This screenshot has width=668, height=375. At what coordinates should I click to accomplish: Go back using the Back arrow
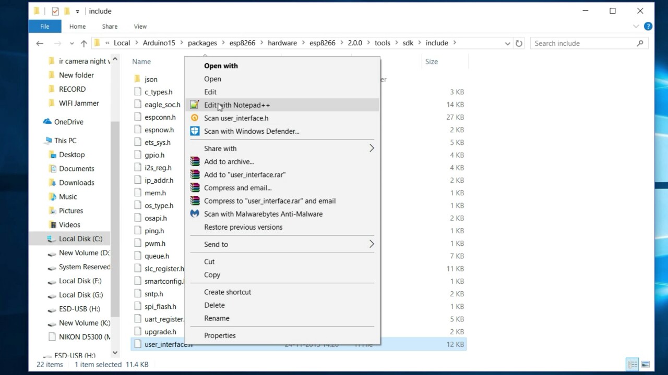[40, 43]
